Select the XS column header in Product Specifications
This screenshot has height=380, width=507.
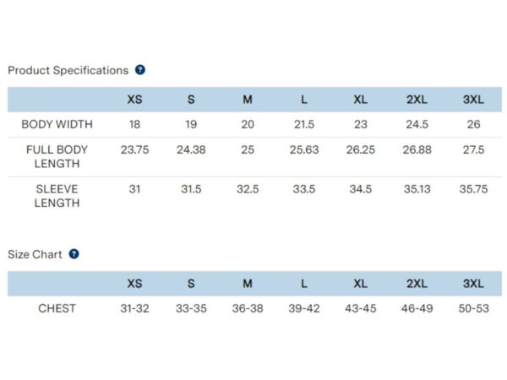pyautogui.click(x=134, y=100)
